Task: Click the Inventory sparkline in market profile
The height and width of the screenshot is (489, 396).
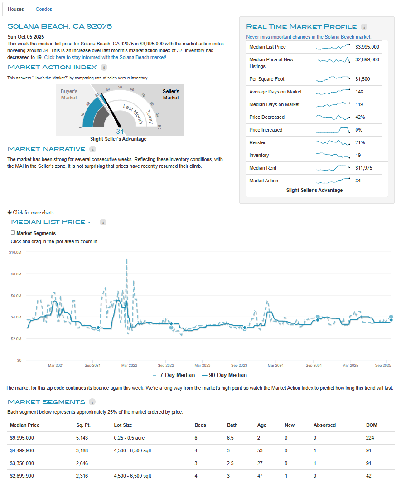Action: point(333,155)
